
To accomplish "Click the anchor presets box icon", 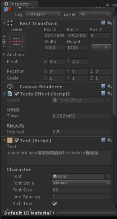I will pos(16,41).
